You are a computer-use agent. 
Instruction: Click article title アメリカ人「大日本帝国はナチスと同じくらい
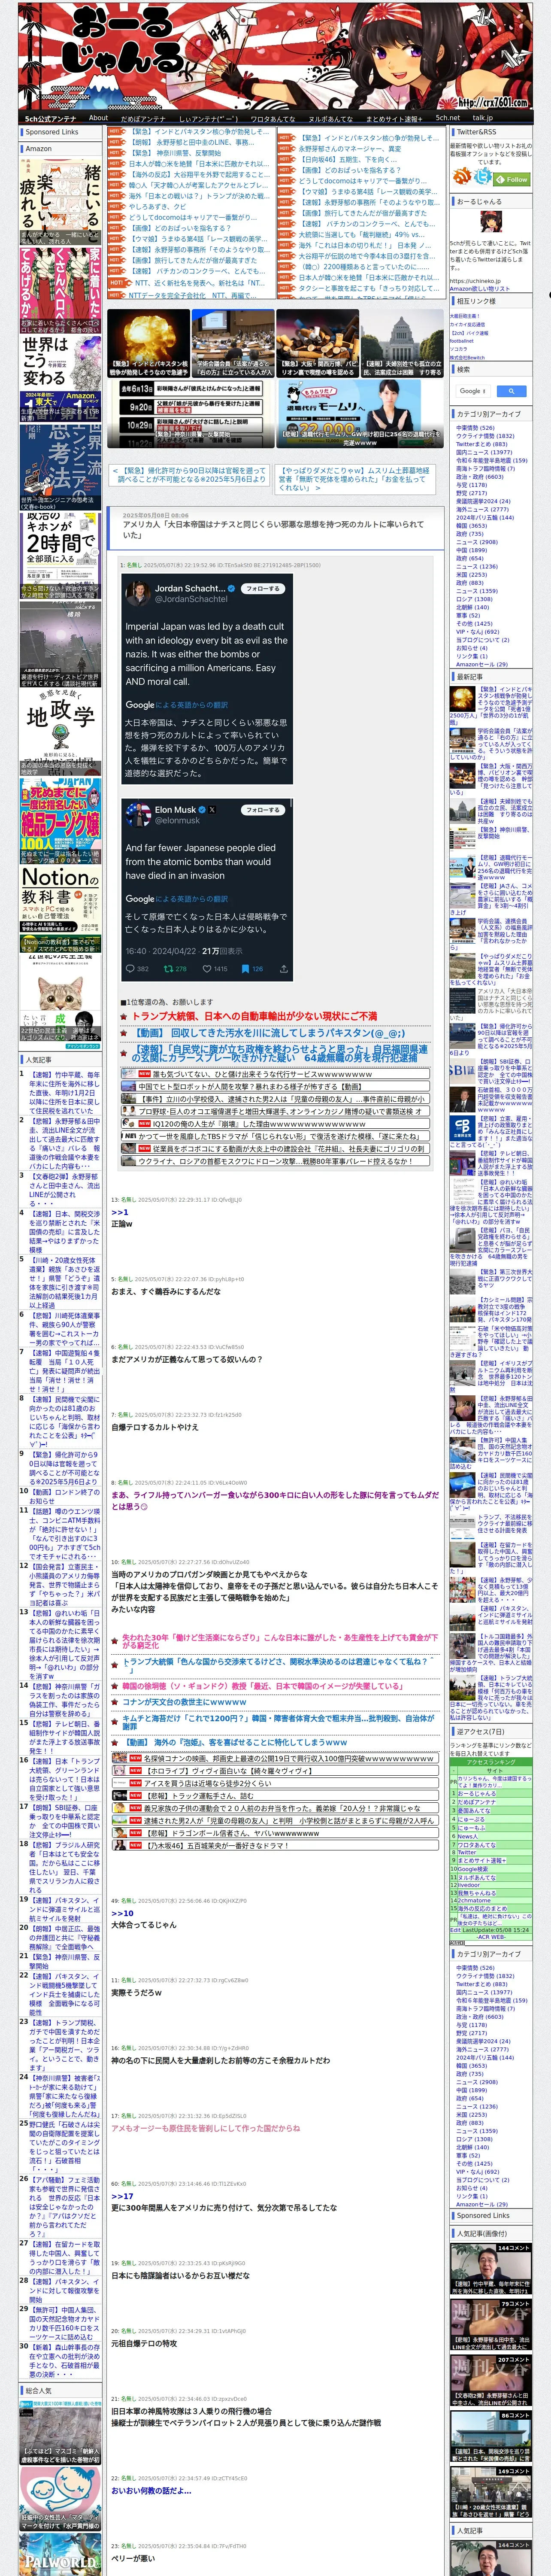(273, 530)
